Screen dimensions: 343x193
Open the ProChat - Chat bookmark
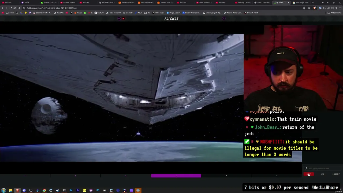pyautogui.click(x=251, y=13)
